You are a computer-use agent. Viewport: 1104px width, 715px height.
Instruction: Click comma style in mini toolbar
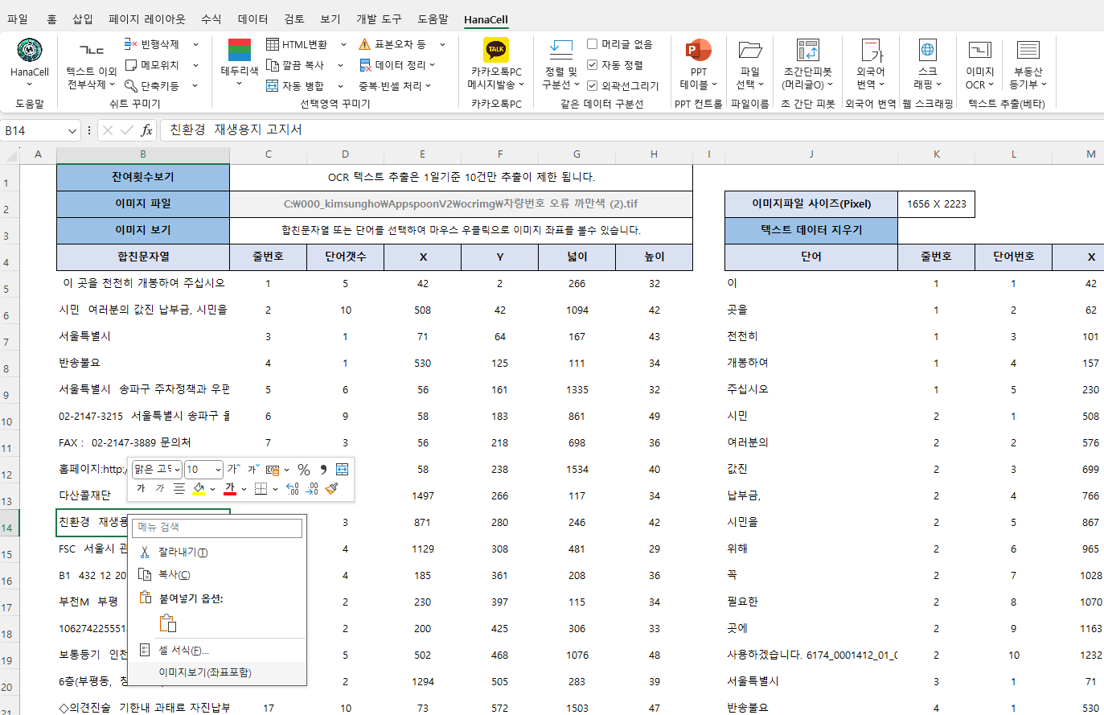323,469
